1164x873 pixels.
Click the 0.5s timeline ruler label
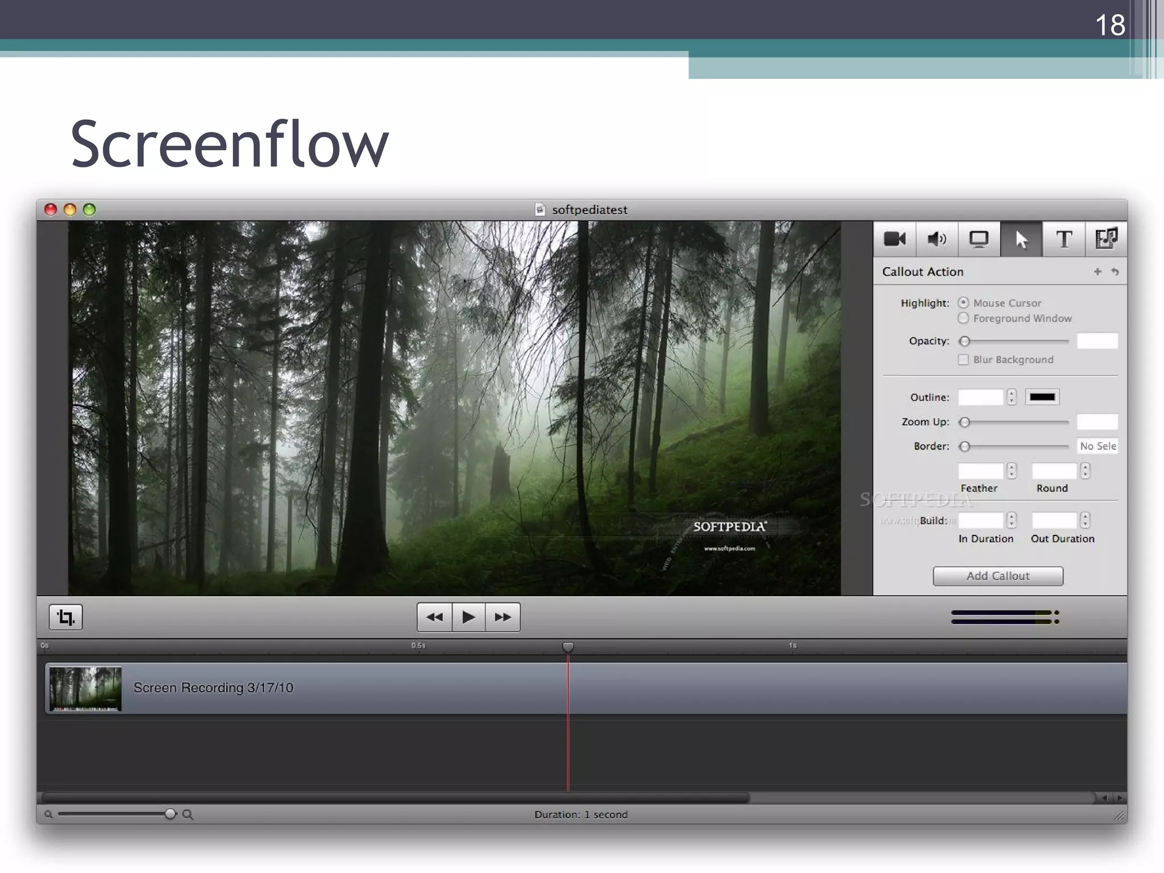point(418,646)
